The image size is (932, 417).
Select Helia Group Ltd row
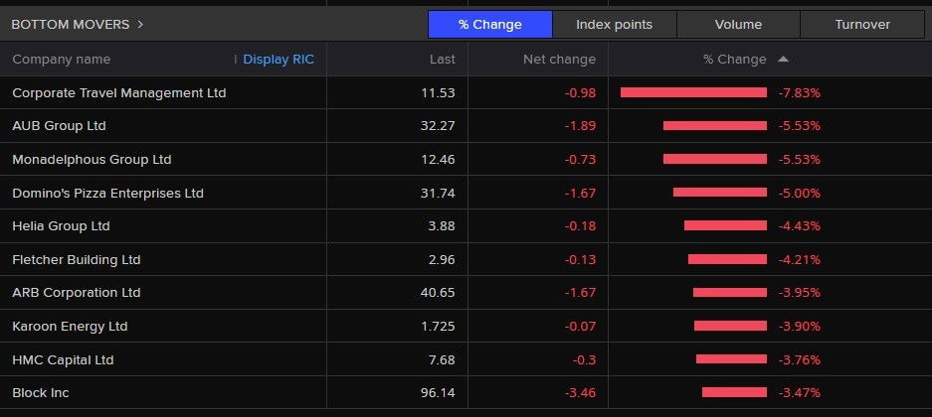[61, 226]
